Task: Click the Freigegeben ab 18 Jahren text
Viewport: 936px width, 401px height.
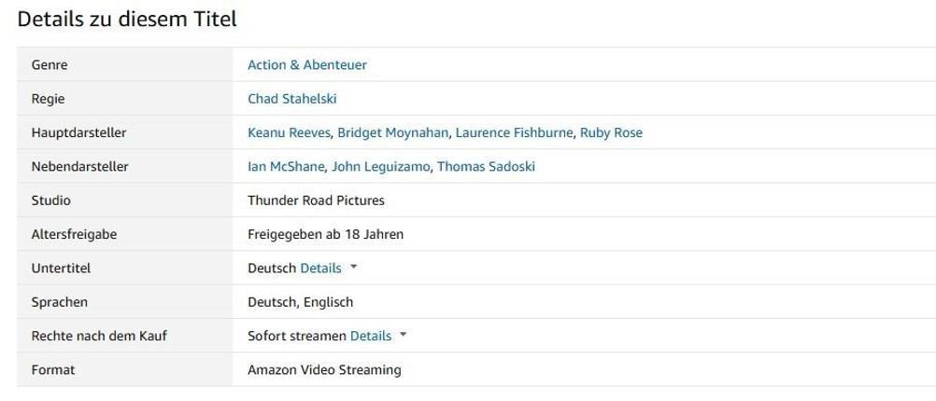Action: 325,234
